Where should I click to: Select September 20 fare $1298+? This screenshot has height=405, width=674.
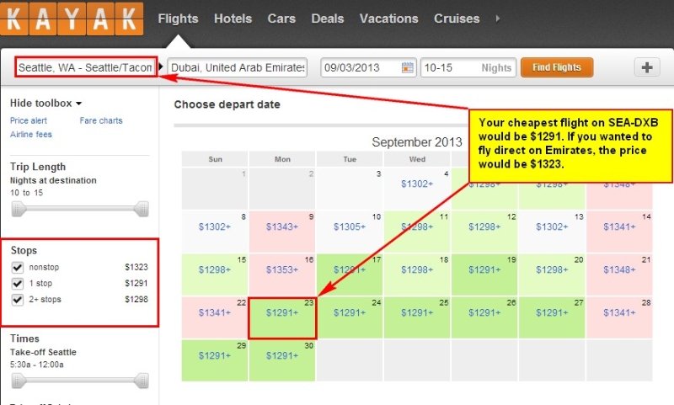click(x=552, y=269)
